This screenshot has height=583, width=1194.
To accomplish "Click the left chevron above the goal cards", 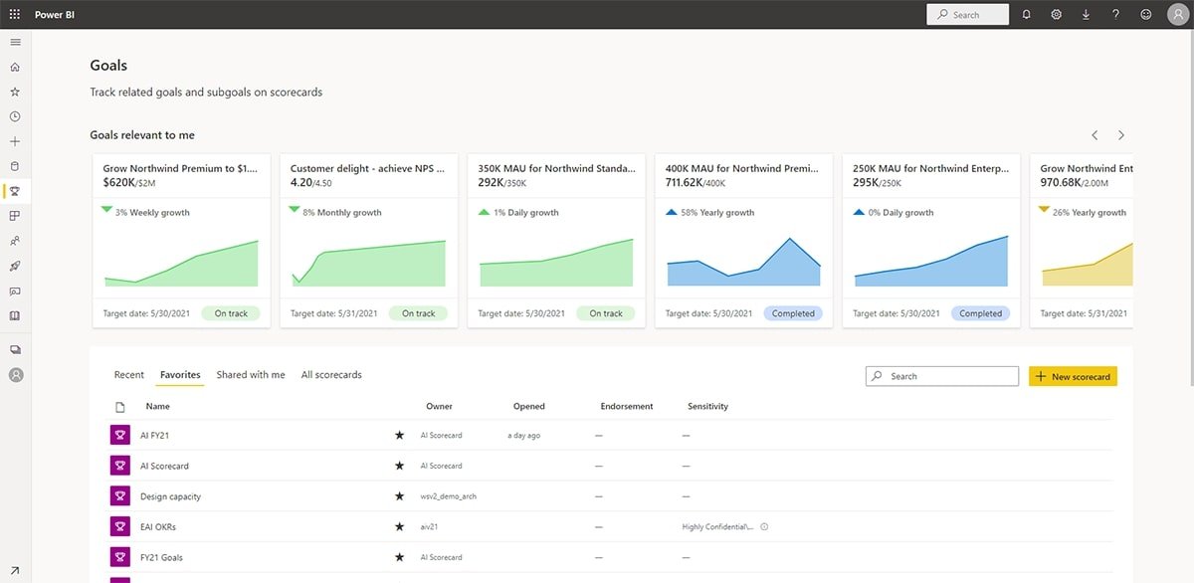I will 1094,134.
